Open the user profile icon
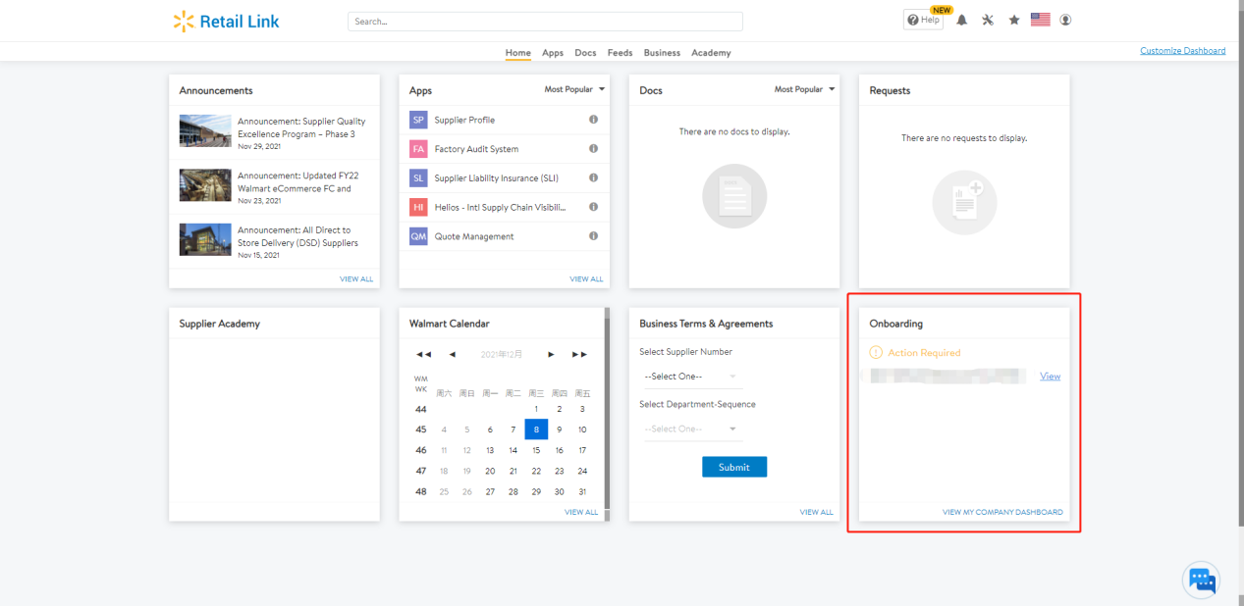1244x606 pixels. 1065,20
